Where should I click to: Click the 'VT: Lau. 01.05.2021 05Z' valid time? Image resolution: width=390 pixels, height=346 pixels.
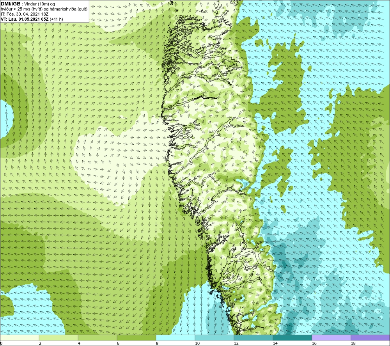tap(25, 19)
